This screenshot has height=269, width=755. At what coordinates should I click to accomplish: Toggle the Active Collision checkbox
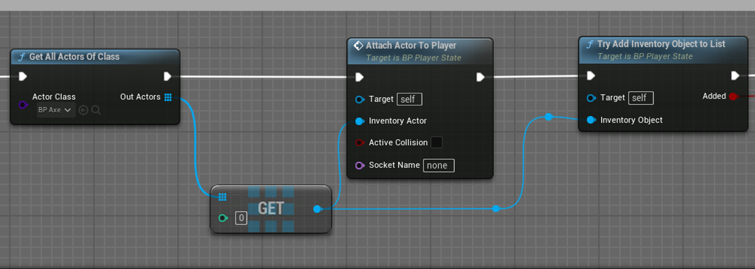point(436,143)
